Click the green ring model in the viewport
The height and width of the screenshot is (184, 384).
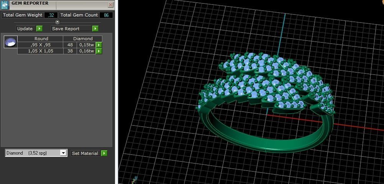coord(265,102)
